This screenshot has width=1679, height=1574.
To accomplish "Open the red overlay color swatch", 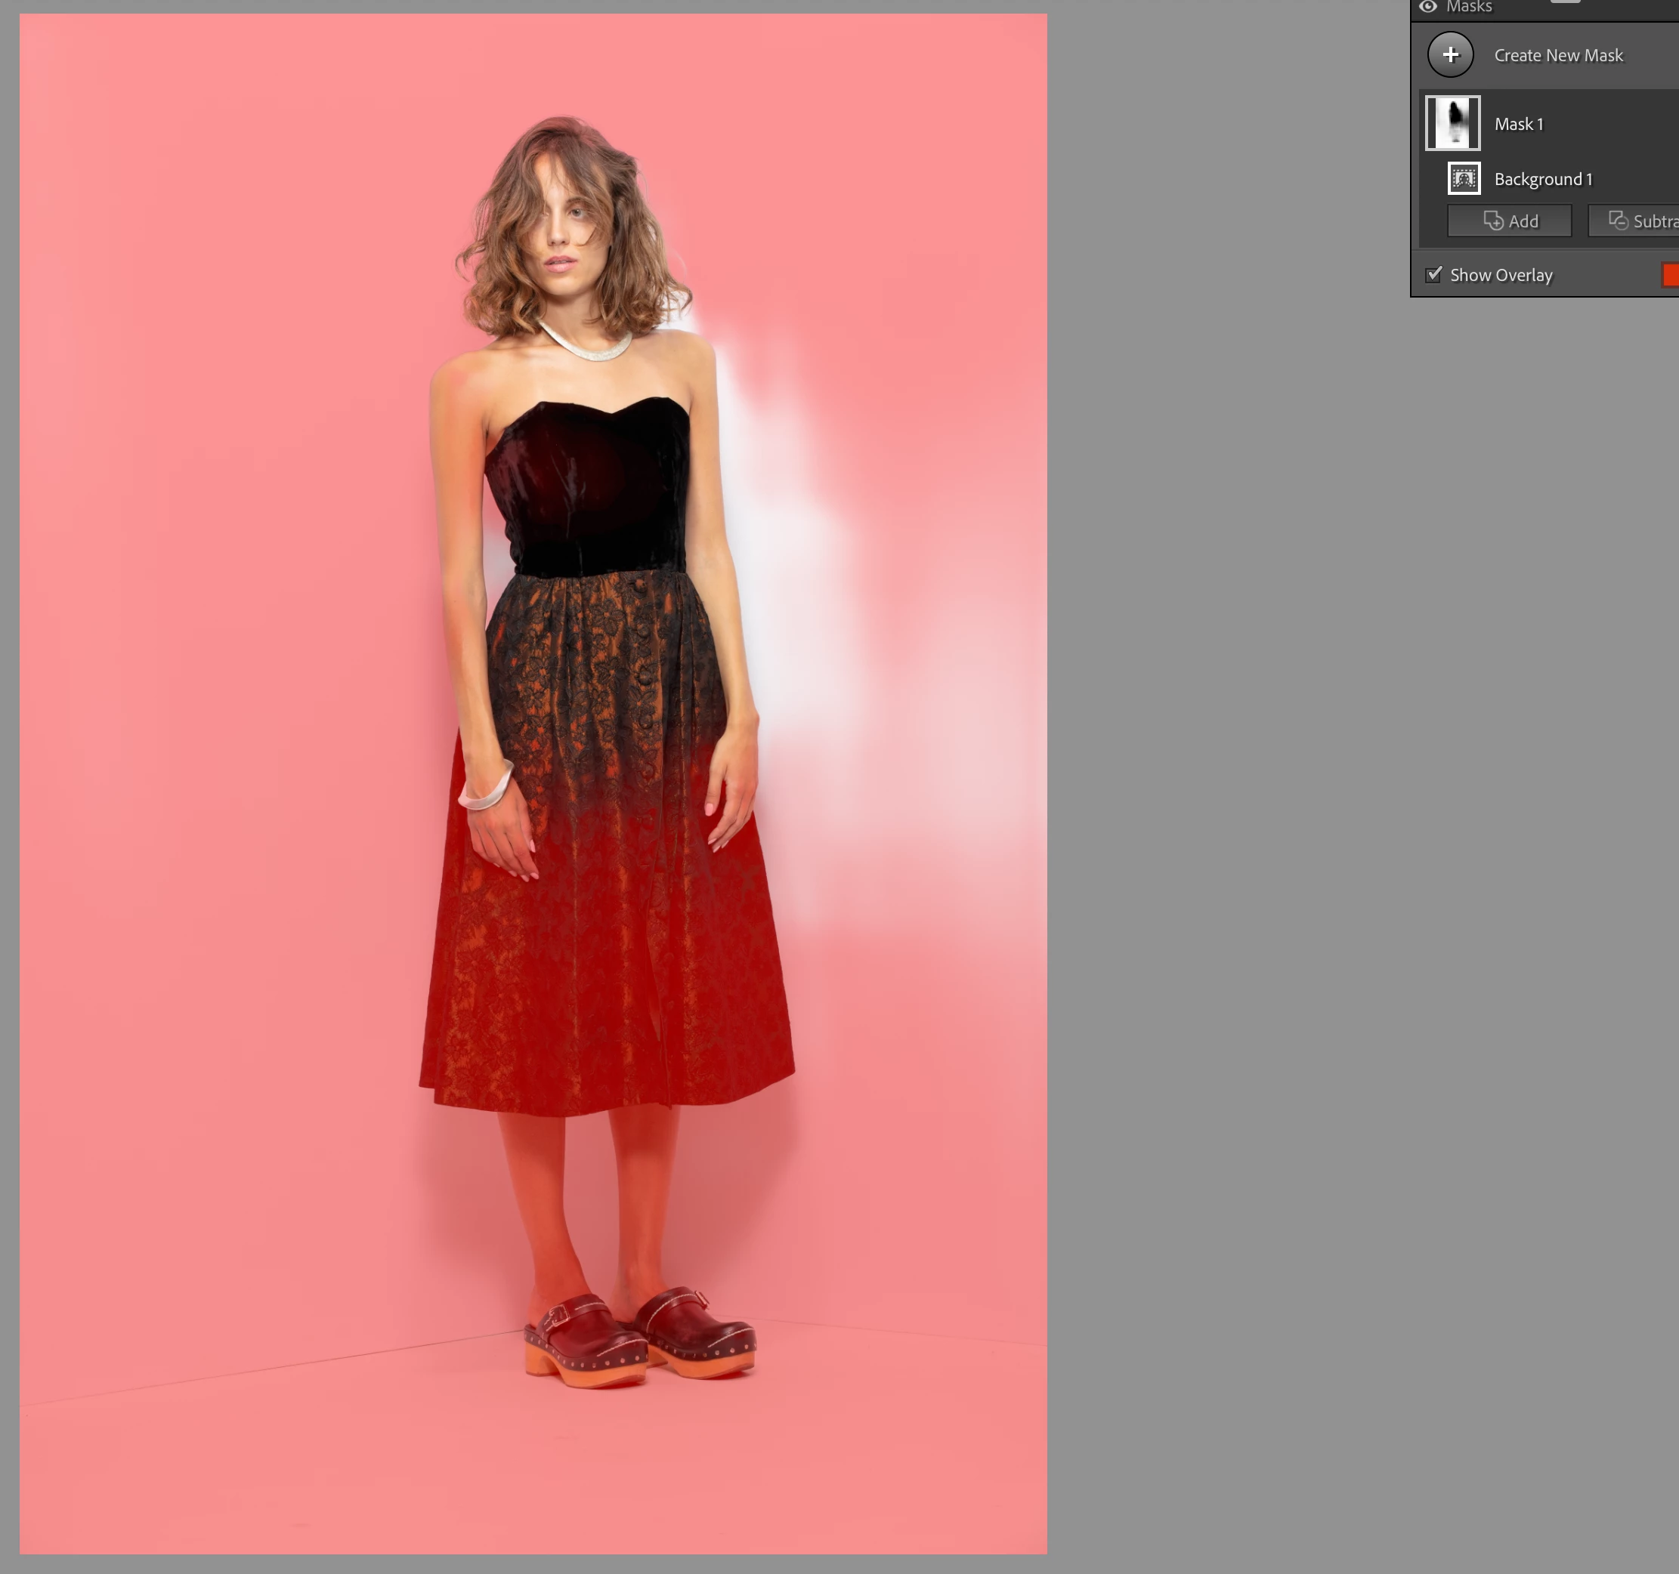I will point(1670,275).
